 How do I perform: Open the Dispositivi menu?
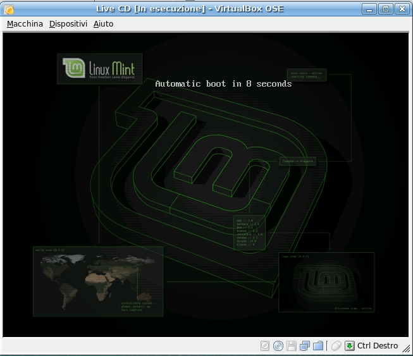point(68,24)
